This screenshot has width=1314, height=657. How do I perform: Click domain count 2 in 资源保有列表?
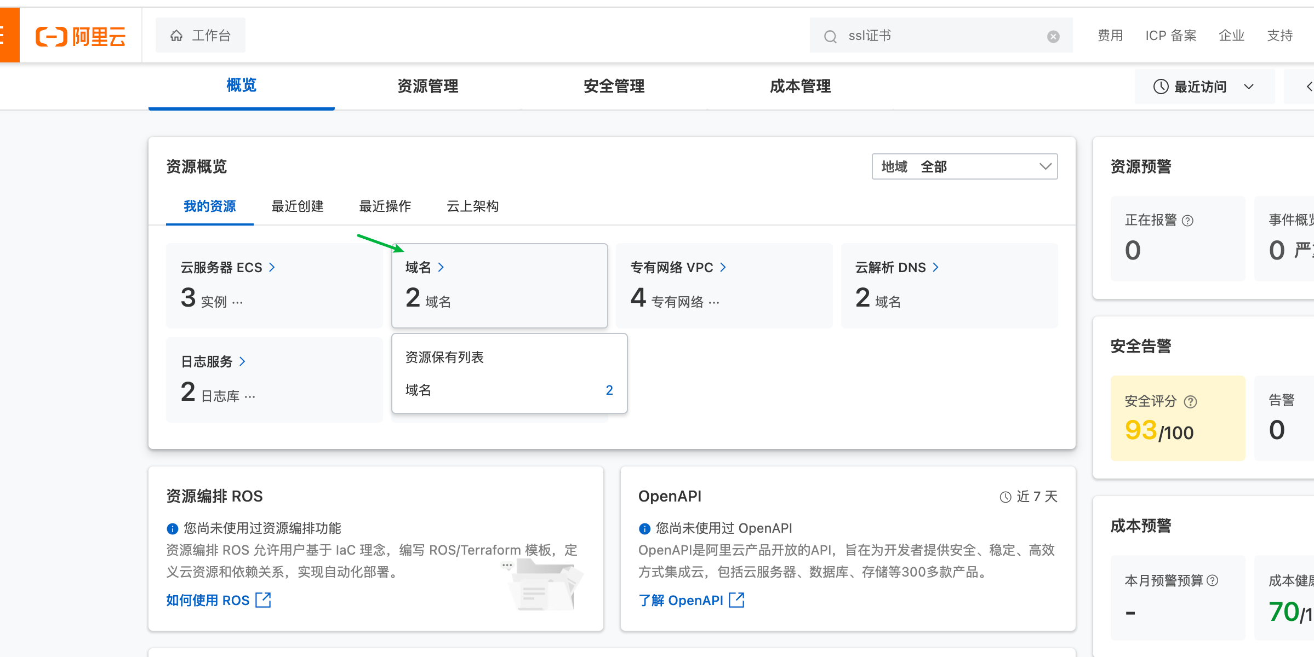click(609, 390)
